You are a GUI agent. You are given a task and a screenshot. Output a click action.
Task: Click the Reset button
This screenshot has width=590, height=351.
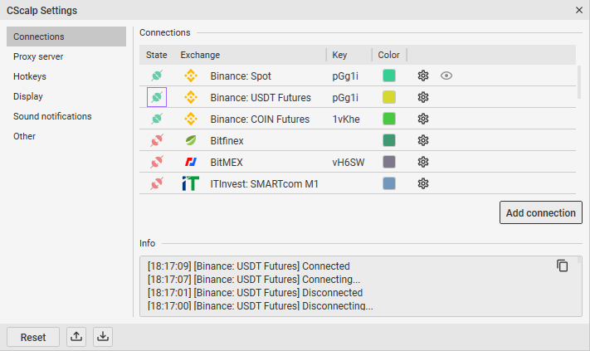[33, 337]
